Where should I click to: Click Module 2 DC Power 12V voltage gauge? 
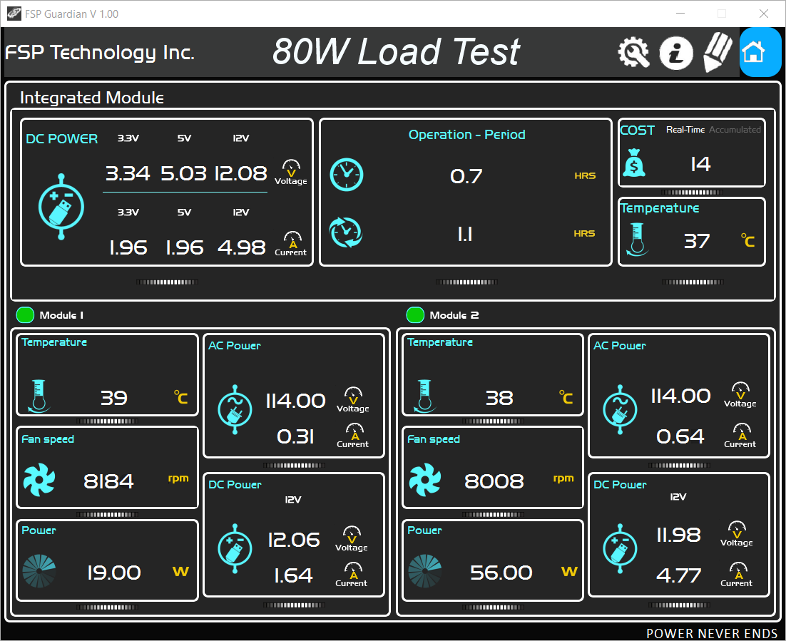pyautogui.click(x=736, y=534)
